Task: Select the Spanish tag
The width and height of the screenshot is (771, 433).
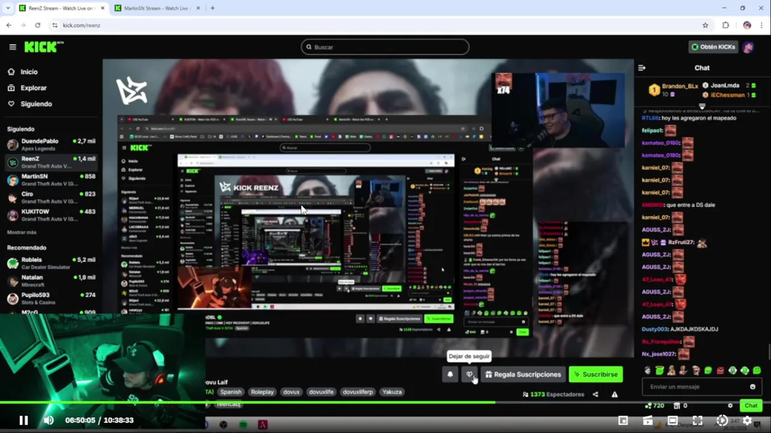Action: click(230, 392)
